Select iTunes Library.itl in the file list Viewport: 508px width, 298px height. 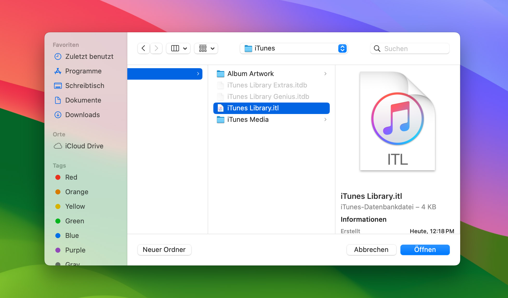click(x=272, y=108)
